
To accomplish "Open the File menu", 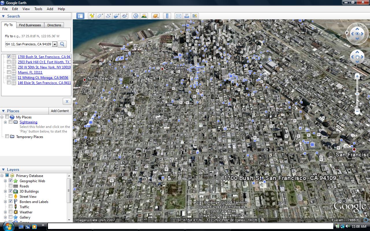I will click(x=5, y=9).
